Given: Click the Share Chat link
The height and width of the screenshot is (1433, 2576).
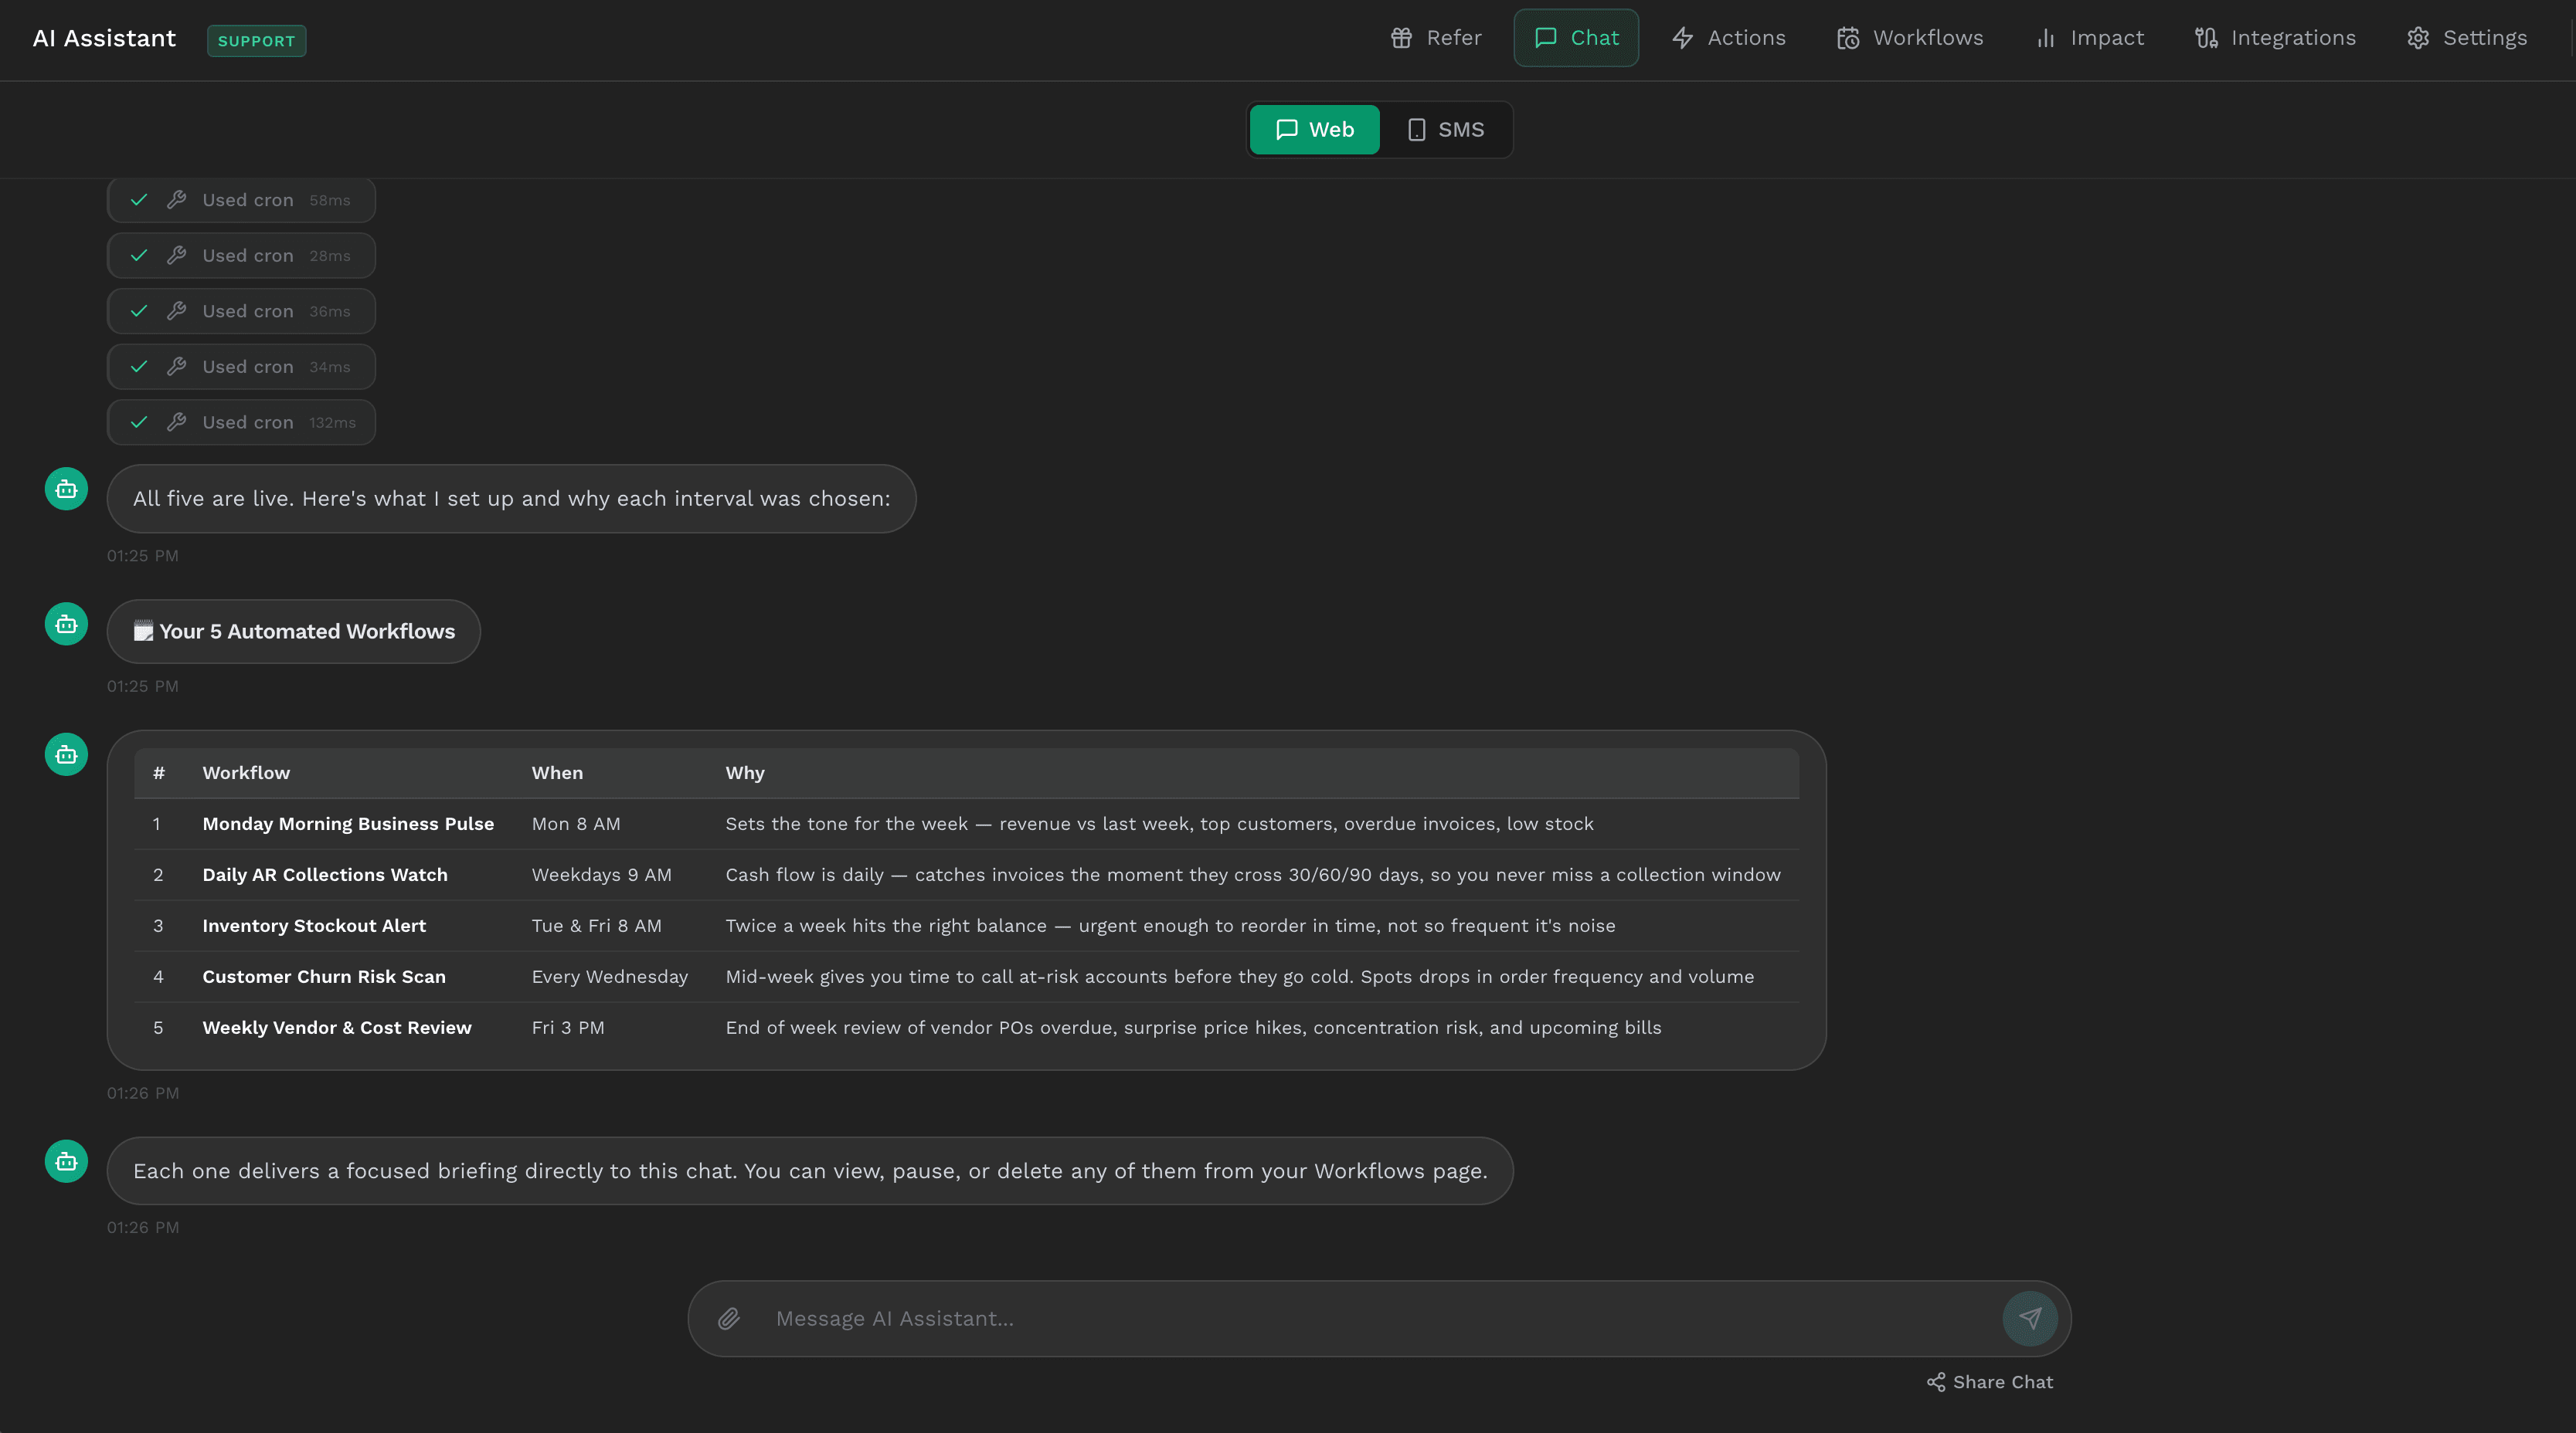Looking at the screenshot, I should [1988, 1382].
